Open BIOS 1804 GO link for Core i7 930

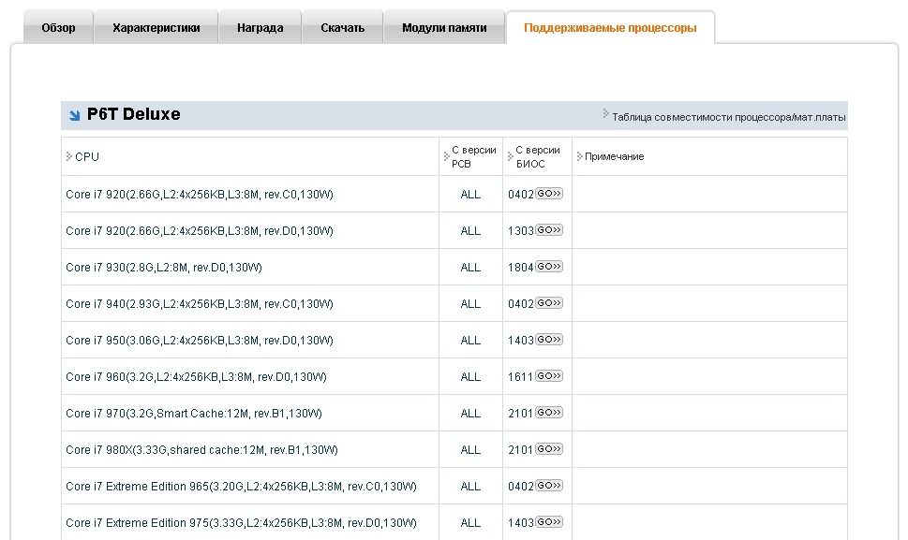point(549,267)
